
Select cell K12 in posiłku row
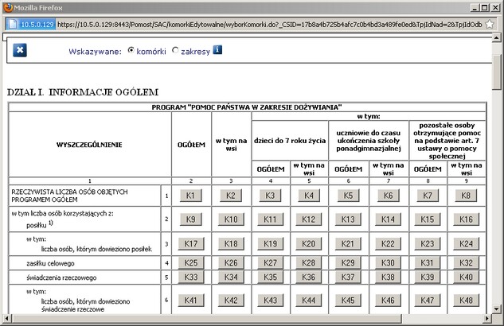click(310, 219)
